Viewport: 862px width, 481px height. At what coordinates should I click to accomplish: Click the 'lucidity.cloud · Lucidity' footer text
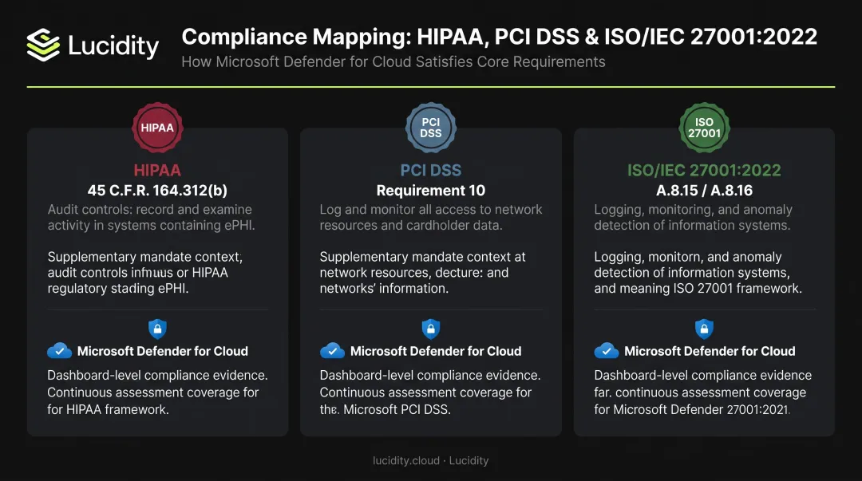click(431, 461)
